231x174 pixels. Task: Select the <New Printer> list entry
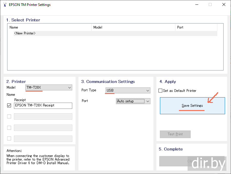point(25,33)
